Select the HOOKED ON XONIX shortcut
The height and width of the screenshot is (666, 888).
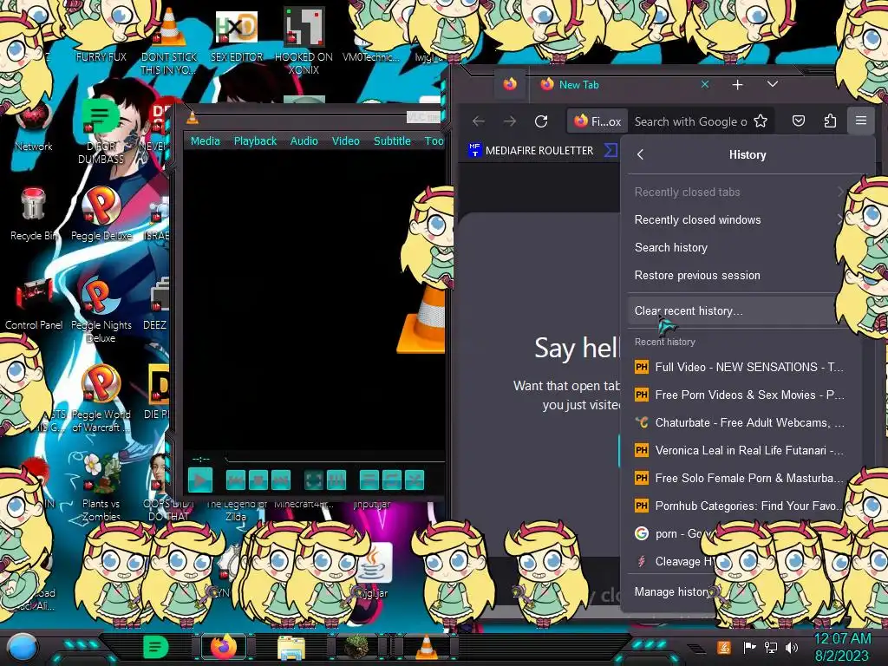304,41
